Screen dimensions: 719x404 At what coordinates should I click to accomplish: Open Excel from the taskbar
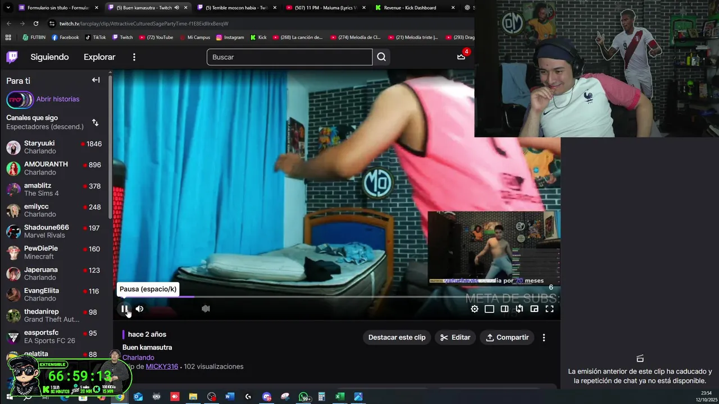[x=340, y=397]
